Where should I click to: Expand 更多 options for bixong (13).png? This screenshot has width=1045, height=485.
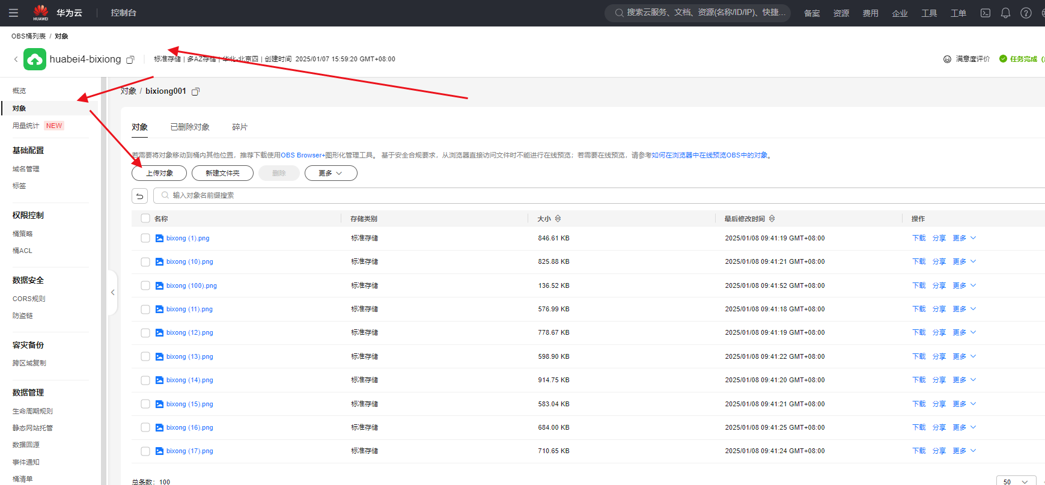(964, 357)
